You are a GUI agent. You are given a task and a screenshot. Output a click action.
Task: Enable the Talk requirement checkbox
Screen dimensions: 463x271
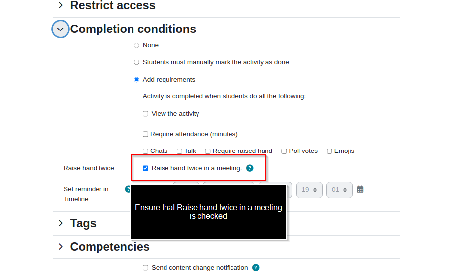pyautogui.click(x=179, y=151)
